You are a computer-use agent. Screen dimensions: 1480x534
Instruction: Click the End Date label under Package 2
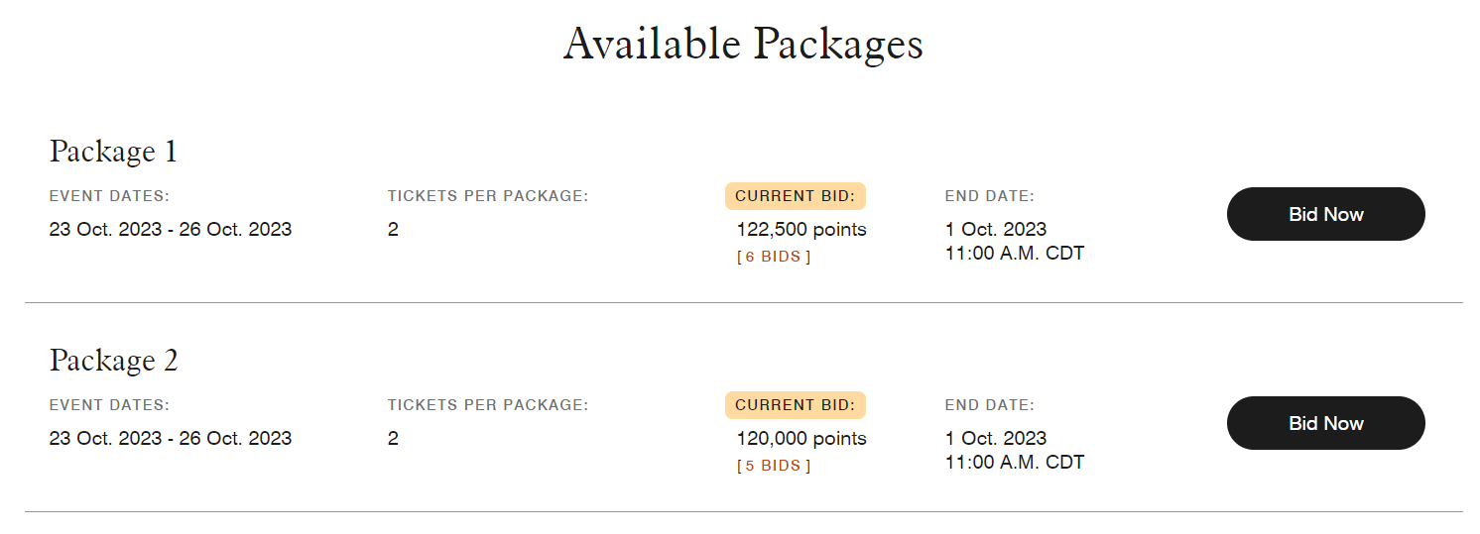click(x=990, y=405)
